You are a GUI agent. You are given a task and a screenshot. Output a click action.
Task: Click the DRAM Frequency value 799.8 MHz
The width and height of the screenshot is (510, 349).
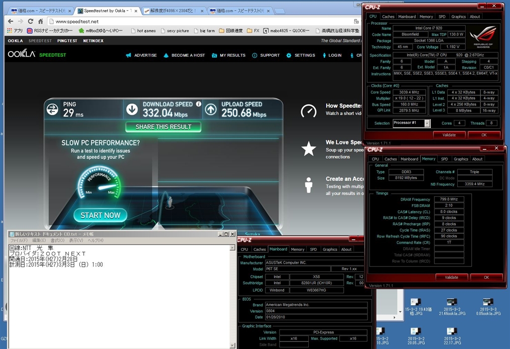pyautogui.click(x=449, y=199)
